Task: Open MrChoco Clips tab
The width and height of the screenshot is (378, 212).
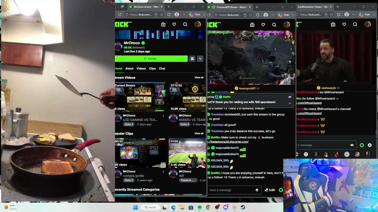Action: [152, 69]
